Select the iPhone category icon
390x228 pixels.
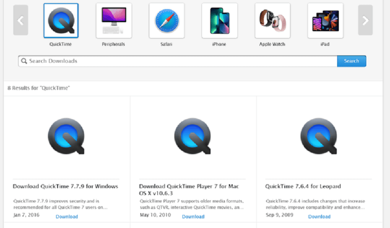(220, 21)
